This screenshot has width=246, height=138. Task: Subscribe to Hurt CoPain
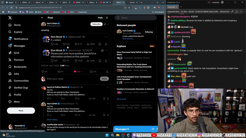(x=96, y=24)
